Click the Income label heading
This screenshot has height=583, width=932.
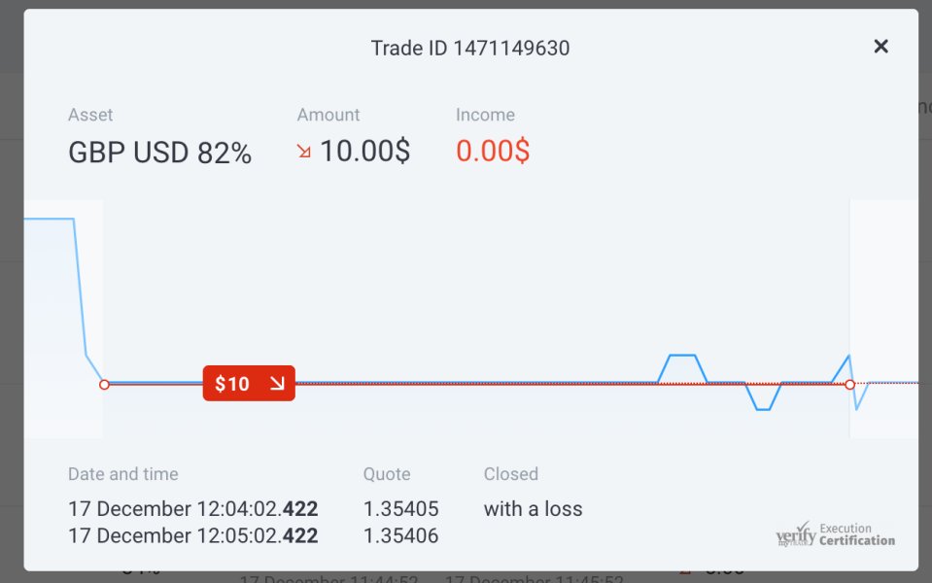coord(483,115)
